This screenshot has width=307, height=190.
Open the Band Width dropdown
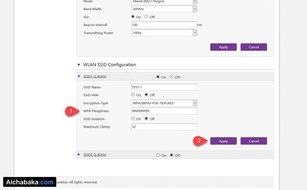click(195, 9)
